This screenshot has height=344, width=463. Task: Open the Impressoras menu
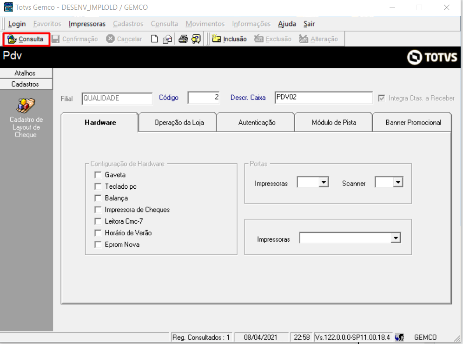click(87, 24)
